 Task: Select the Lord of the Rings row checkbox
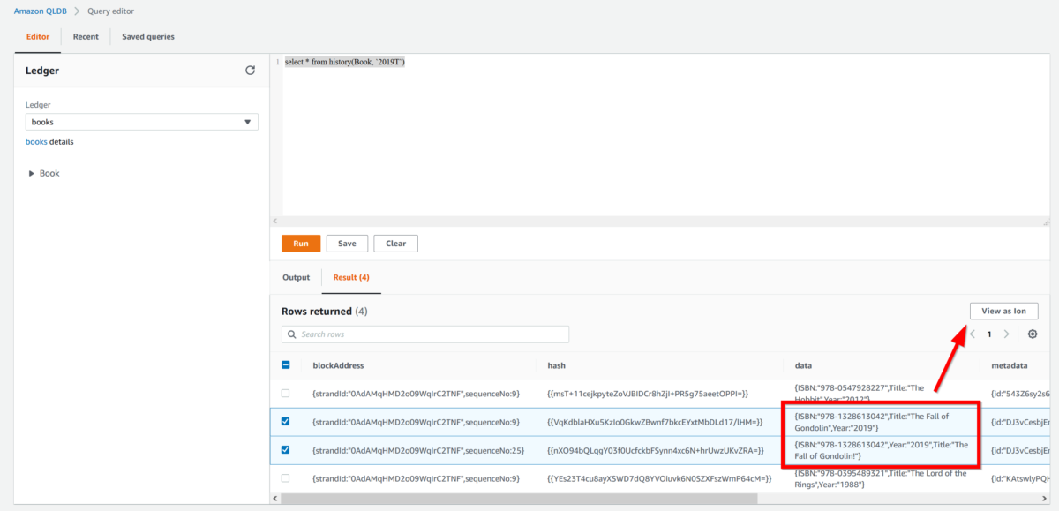pyautogui.click(x=285, y=478)
